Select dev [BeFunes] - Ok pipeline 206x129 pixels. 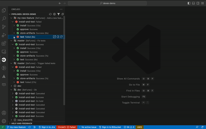pyautogui.click(x=36, y=90)
